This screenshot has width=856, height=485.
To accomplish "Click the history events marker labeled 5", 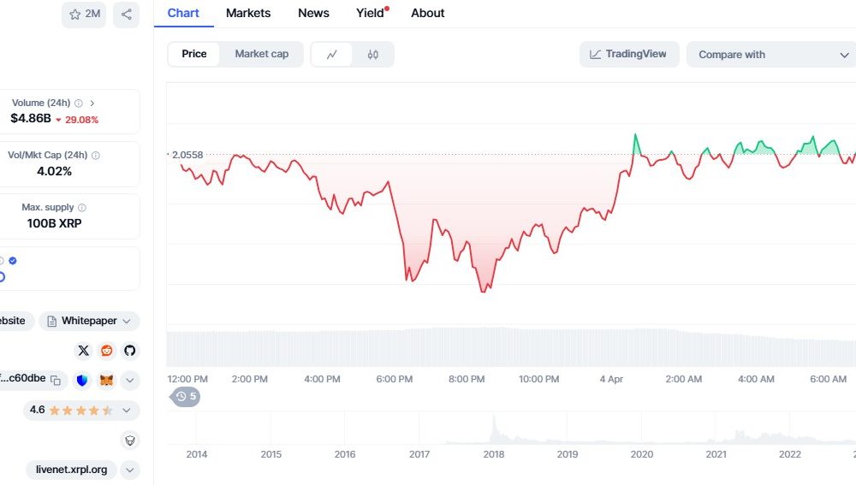I will click(186, 397).
